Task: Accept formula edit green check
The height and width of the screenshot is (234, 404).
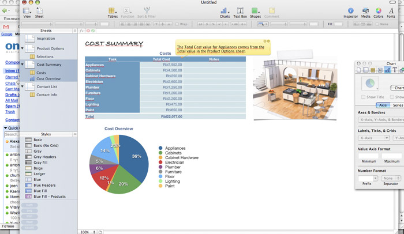Action: click(x=93, y=31)
